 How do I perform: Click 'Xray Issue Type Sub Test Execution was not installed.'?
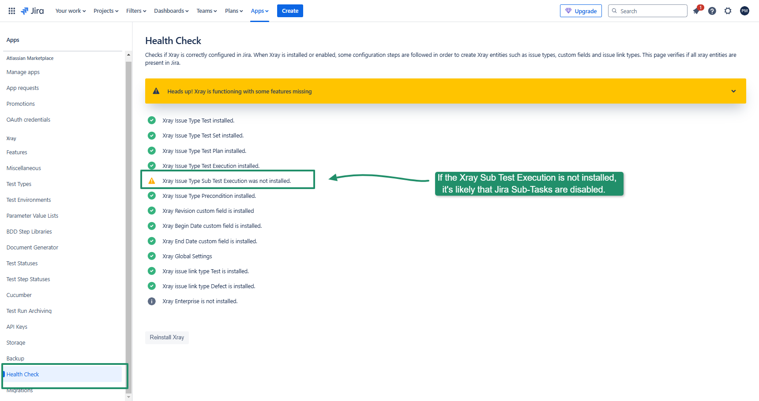click(x=227, y=181)
